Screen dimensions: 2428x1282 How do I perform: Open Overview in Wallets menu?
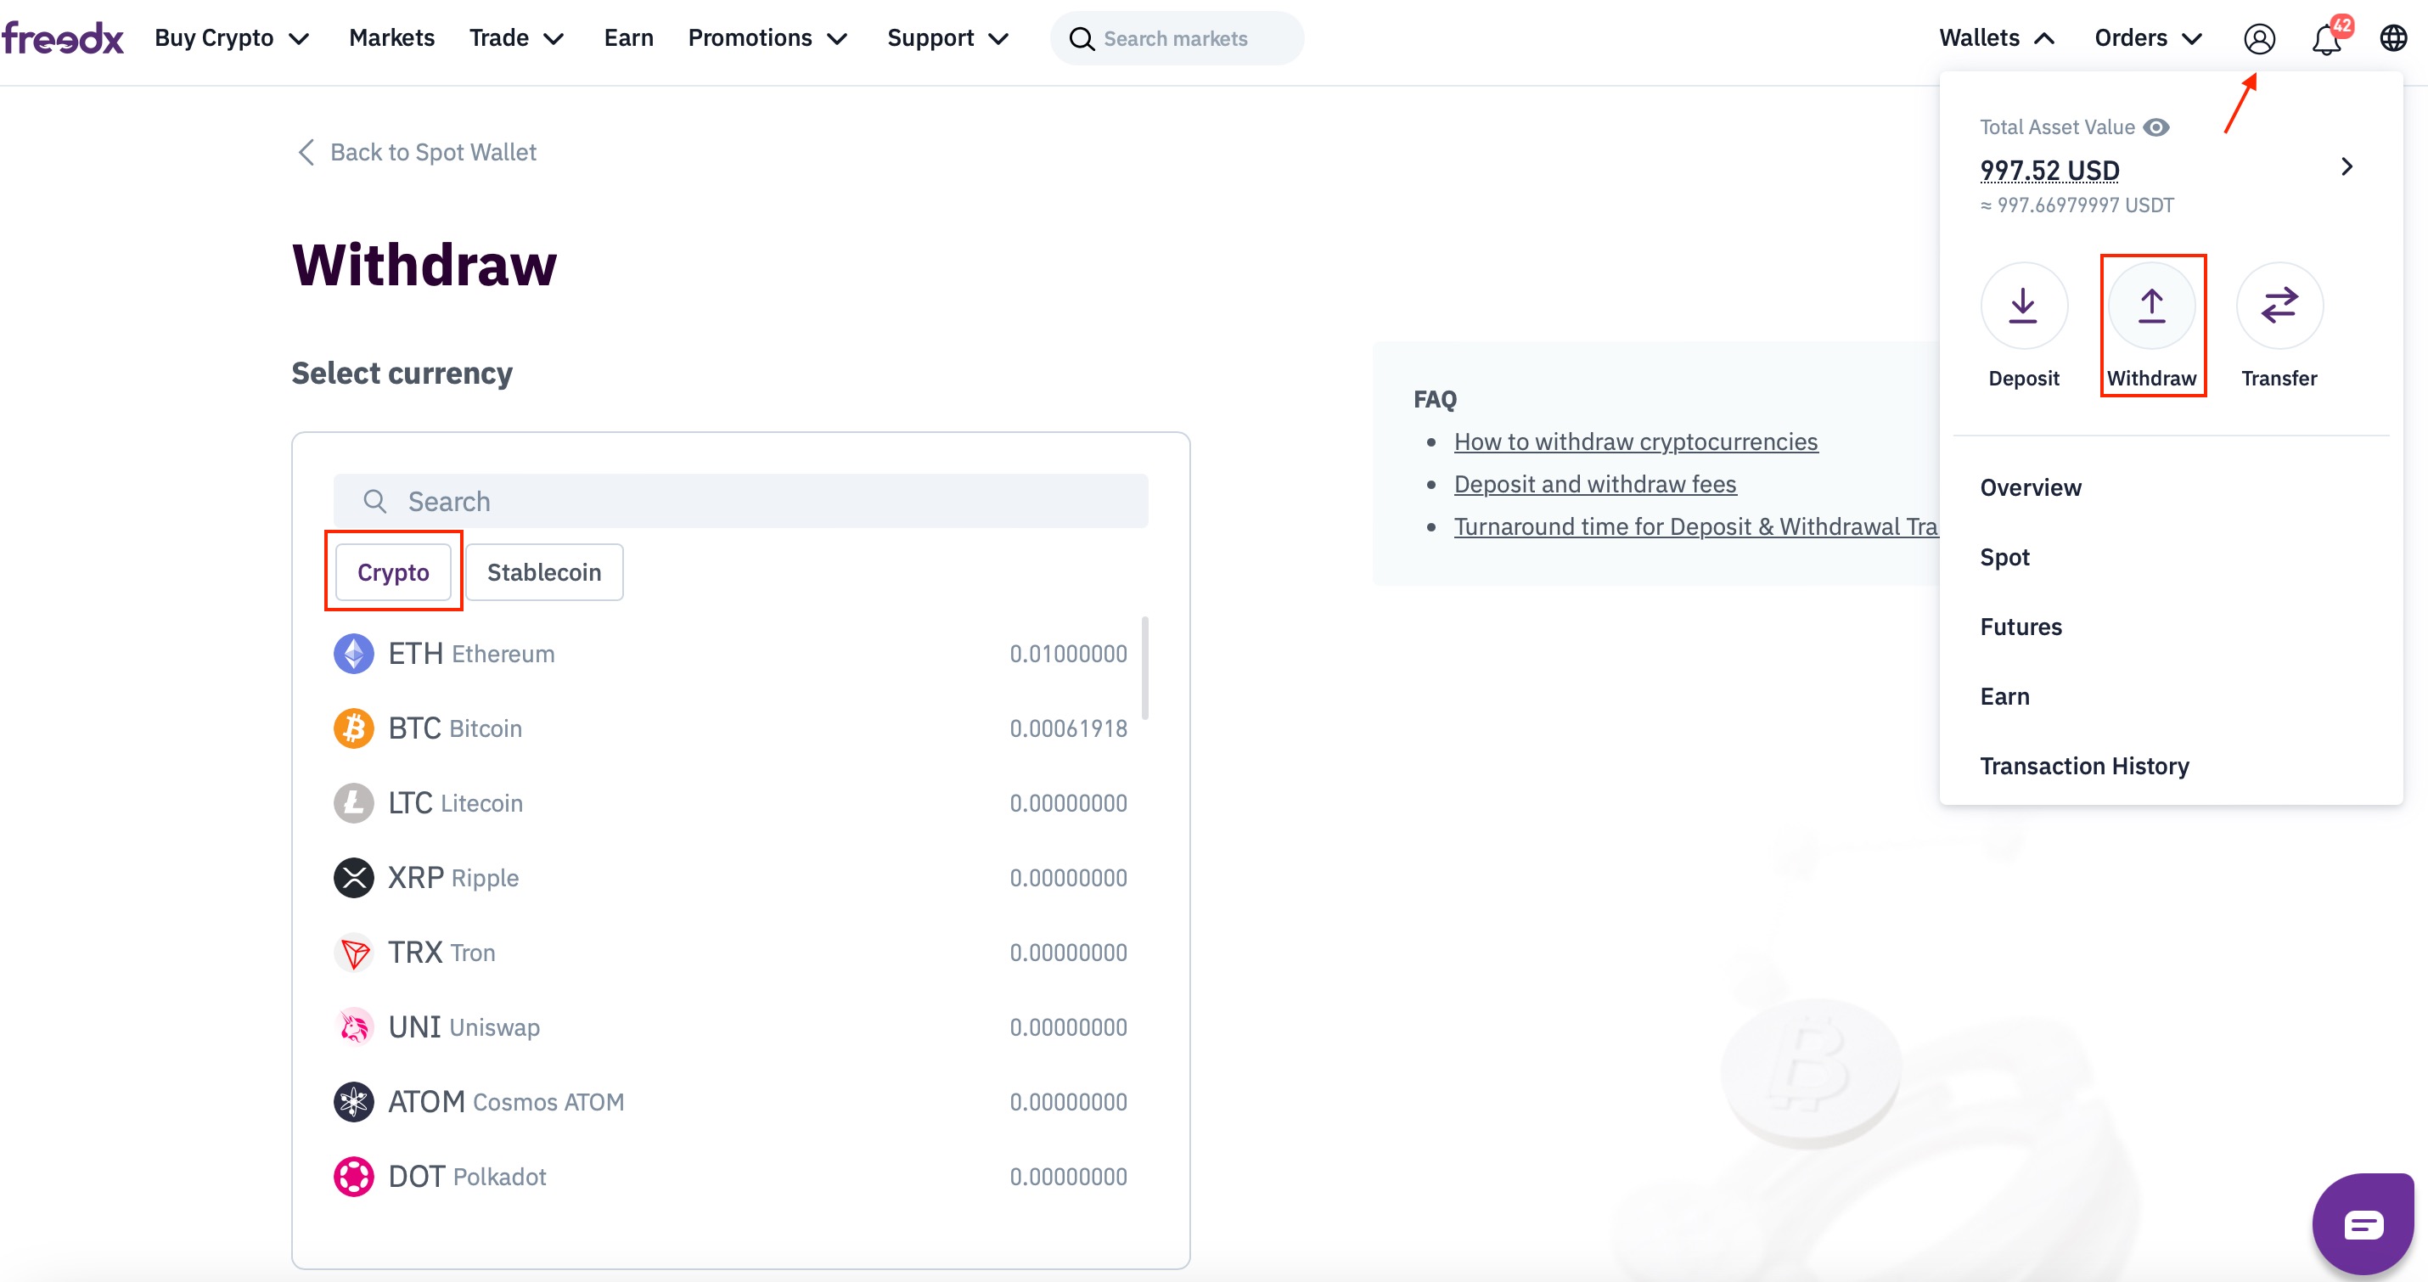pos(2030,487)
